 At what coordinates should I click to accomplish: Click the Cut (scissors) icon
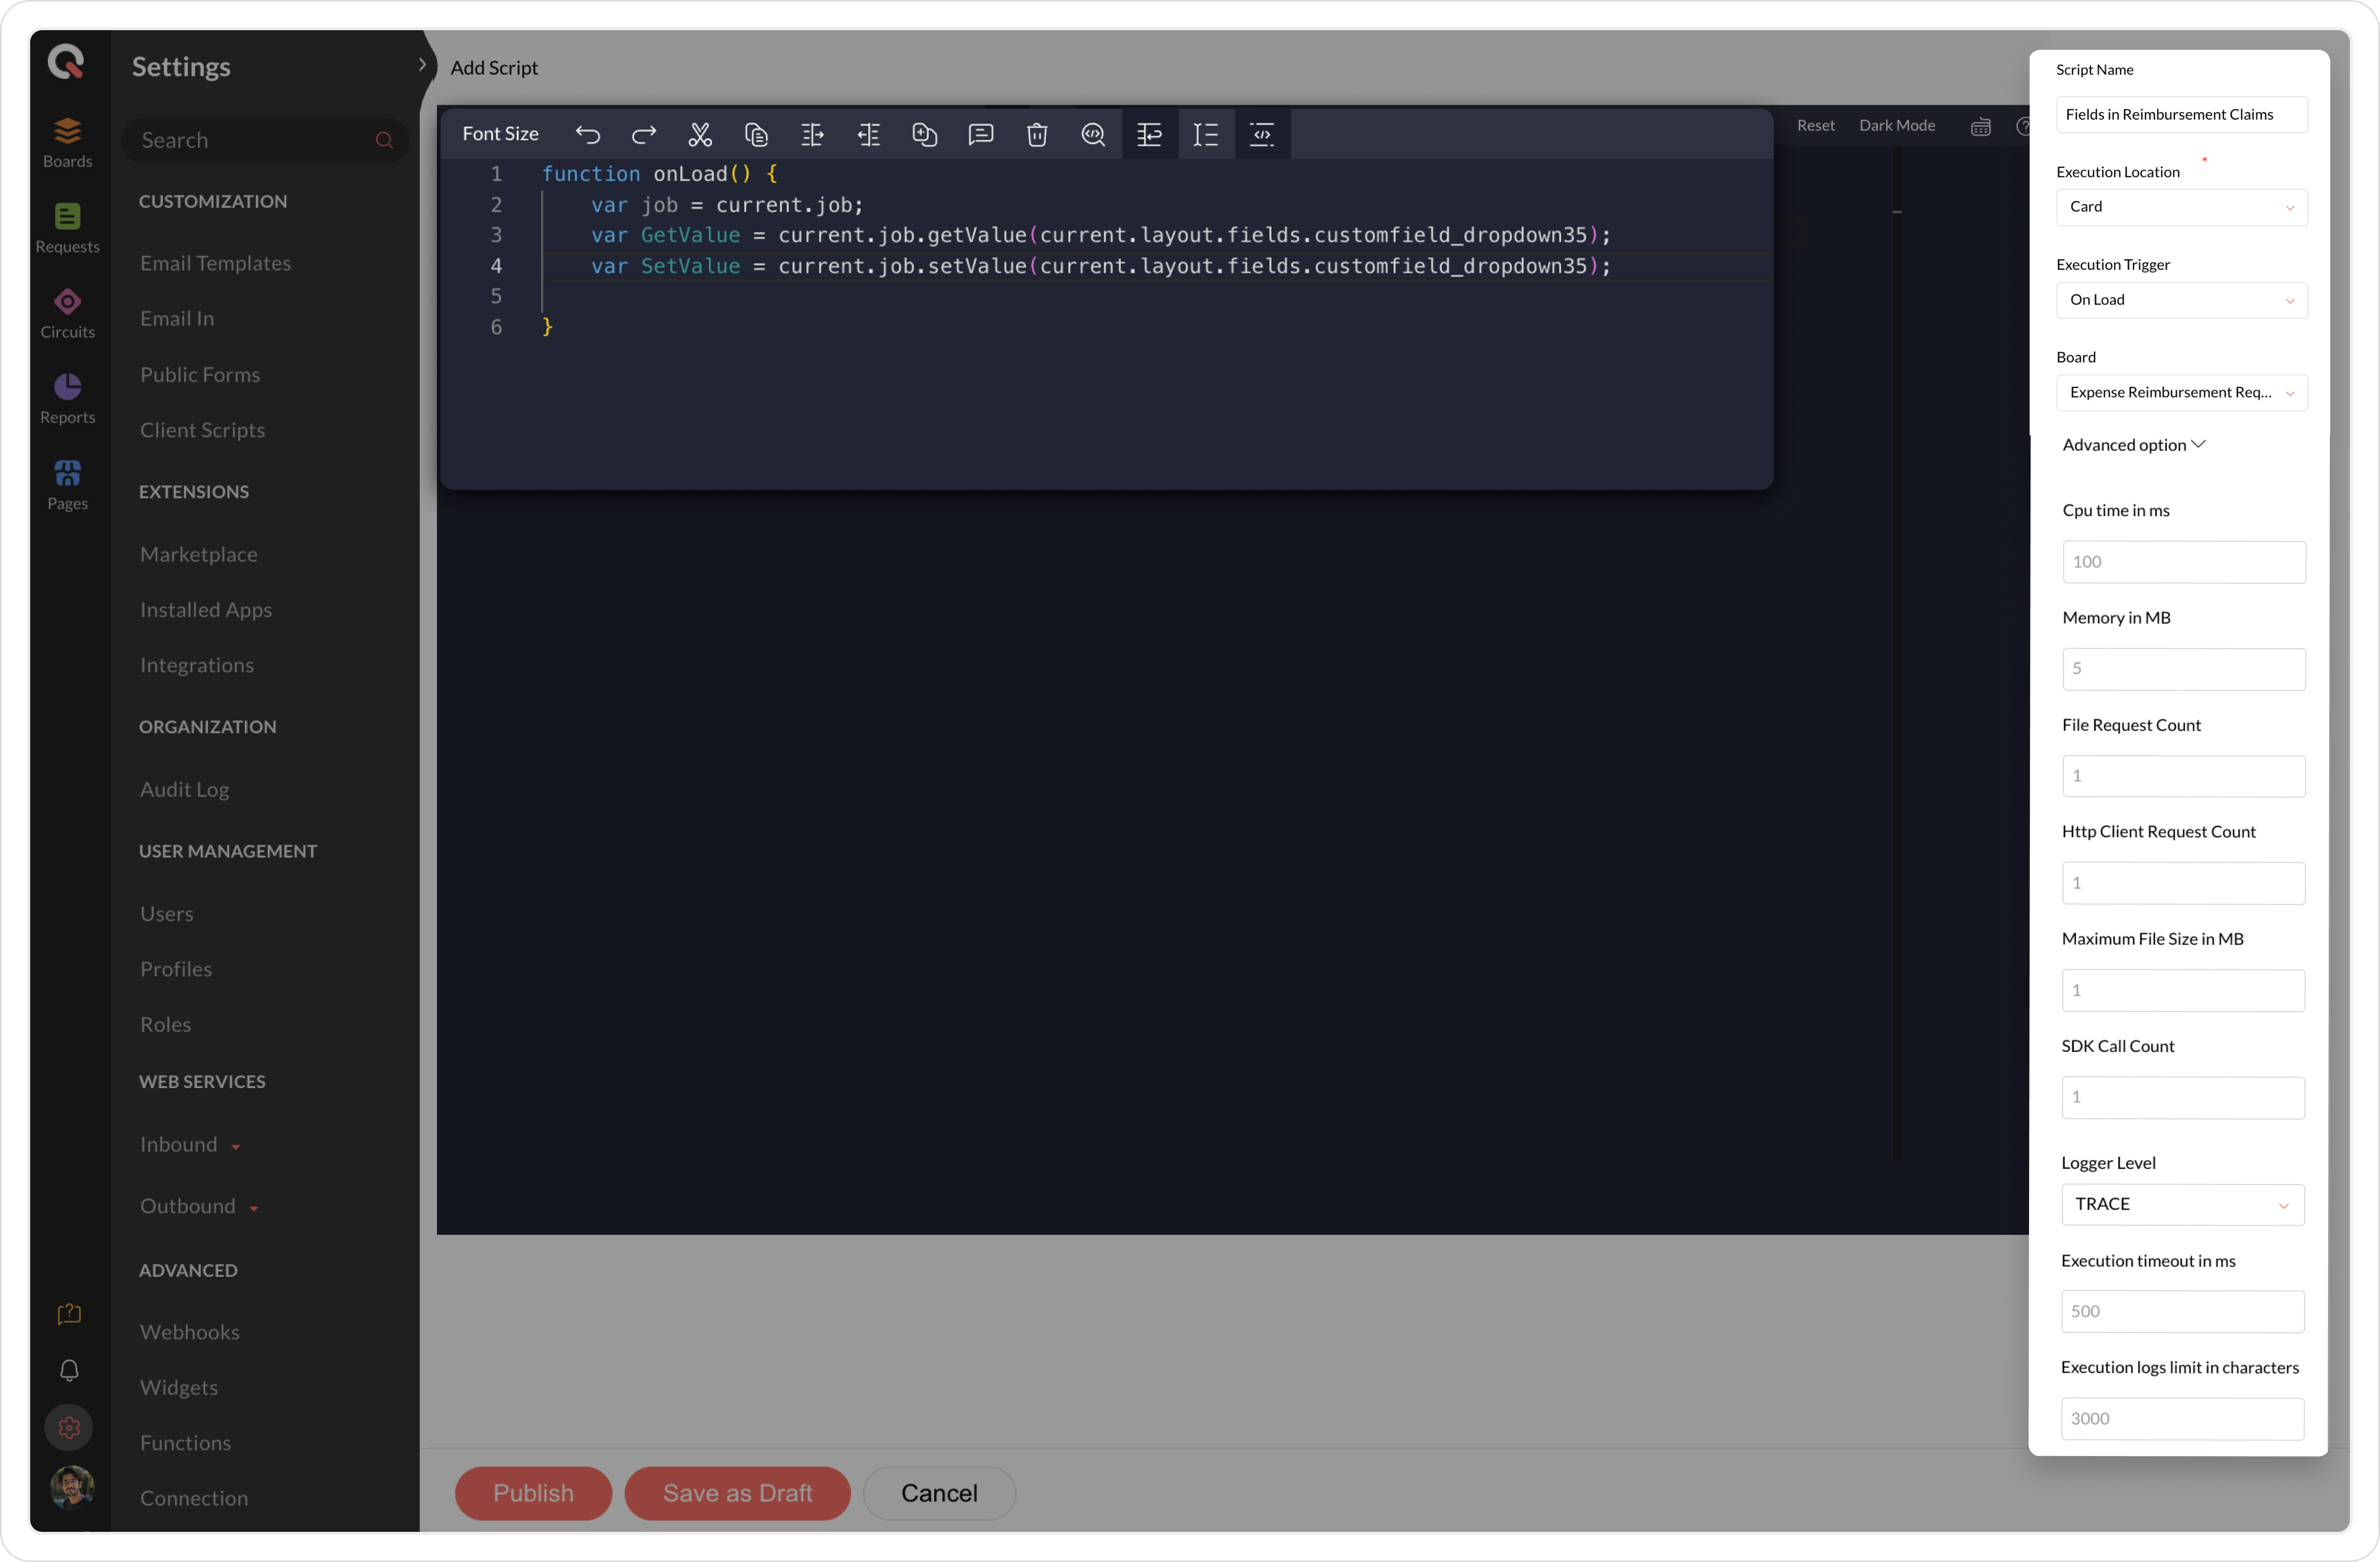pos(700,134)
